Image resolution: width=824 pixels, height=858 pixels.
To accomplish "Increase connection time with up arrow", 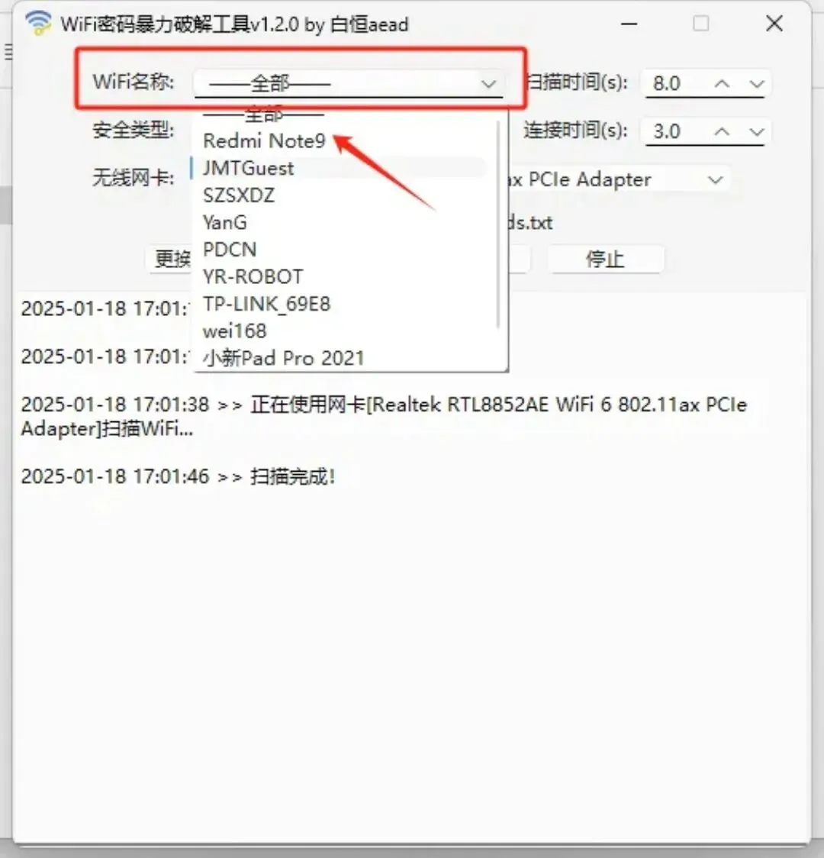I will (x=722, y=132).
